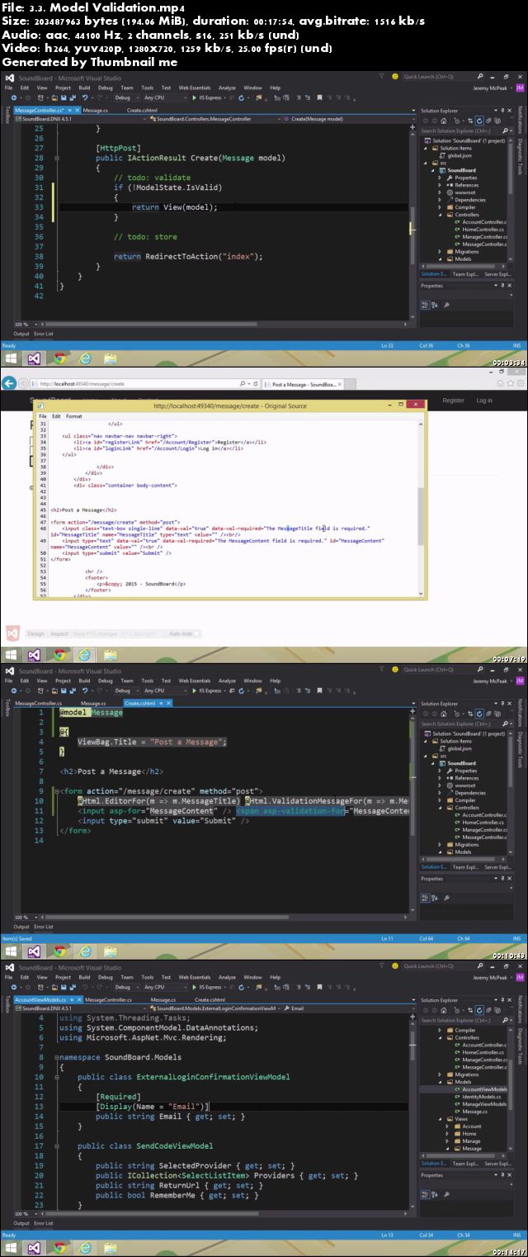Viewport: 528px width, 1257px height.
Task: Click F12 tools logo in the browser frame
Action: point(12,633)
